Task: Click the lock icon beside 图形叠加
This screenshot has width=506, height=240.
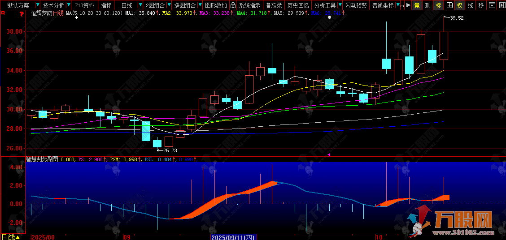Action: pyautogui.click(x=233, y=5)
